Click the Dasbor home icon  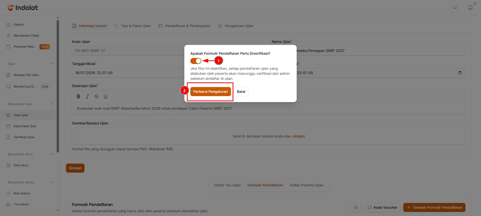(8, 25)
